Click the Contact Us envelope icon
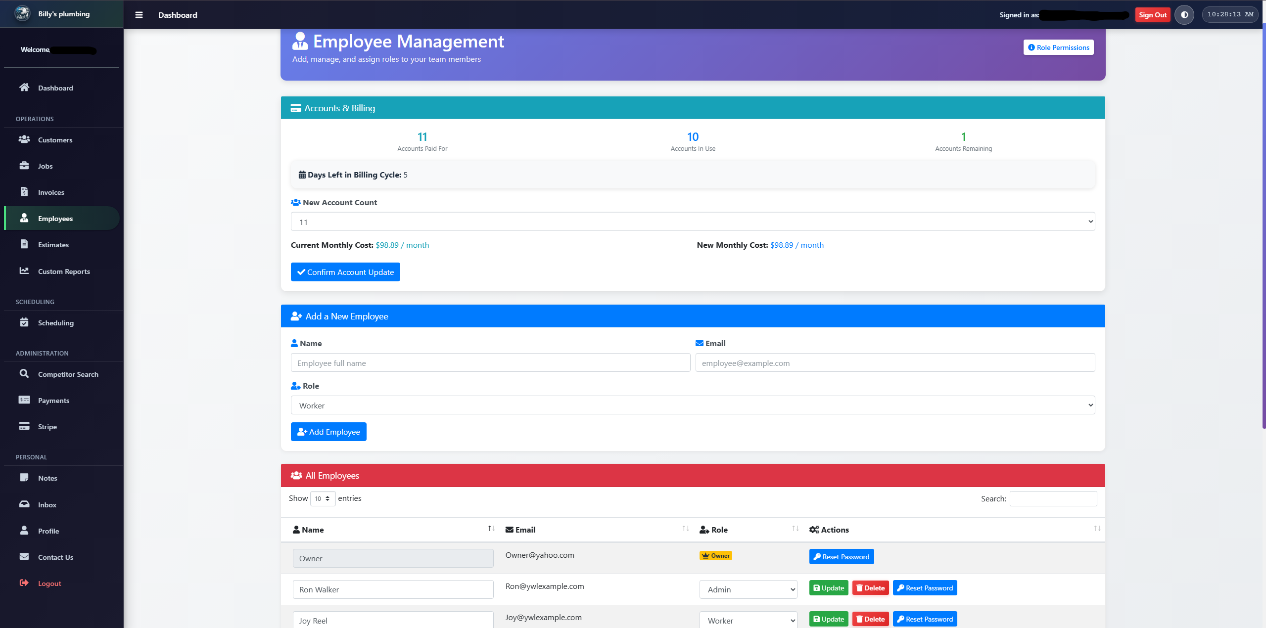The width and height of the screenshot is (1266, 628). [24, 556]
